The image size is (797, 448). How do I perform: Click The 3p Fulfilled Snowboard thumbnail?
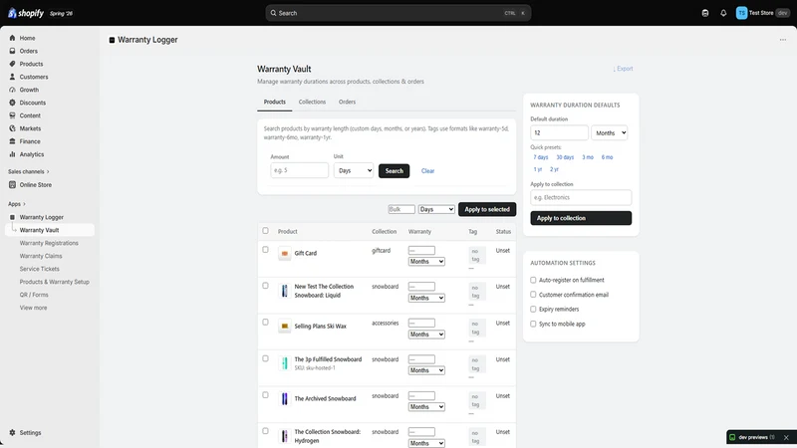285,362
